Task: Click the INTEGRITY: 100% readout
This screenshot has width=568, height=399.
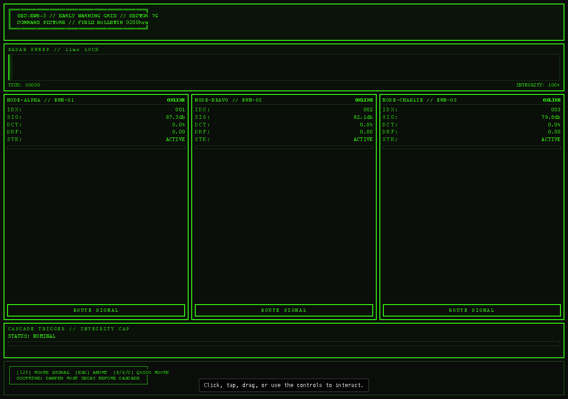Action: (538, 85)
